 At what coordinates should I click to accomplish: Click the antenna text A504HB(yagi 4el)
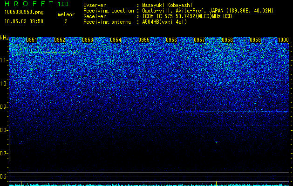(164, 22)
